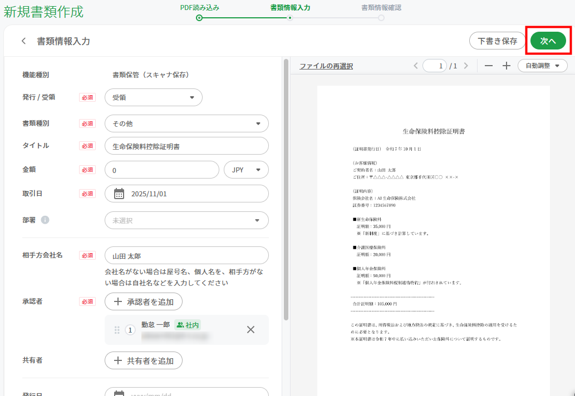Zoom out the PDF preview with minus
The image size is (575, 396).
click(489, 66)
